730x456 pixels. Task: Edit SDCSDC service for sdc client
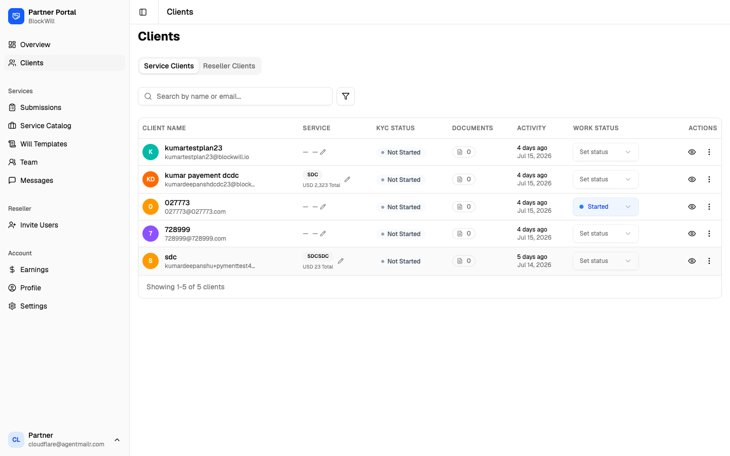coord(341,261)
